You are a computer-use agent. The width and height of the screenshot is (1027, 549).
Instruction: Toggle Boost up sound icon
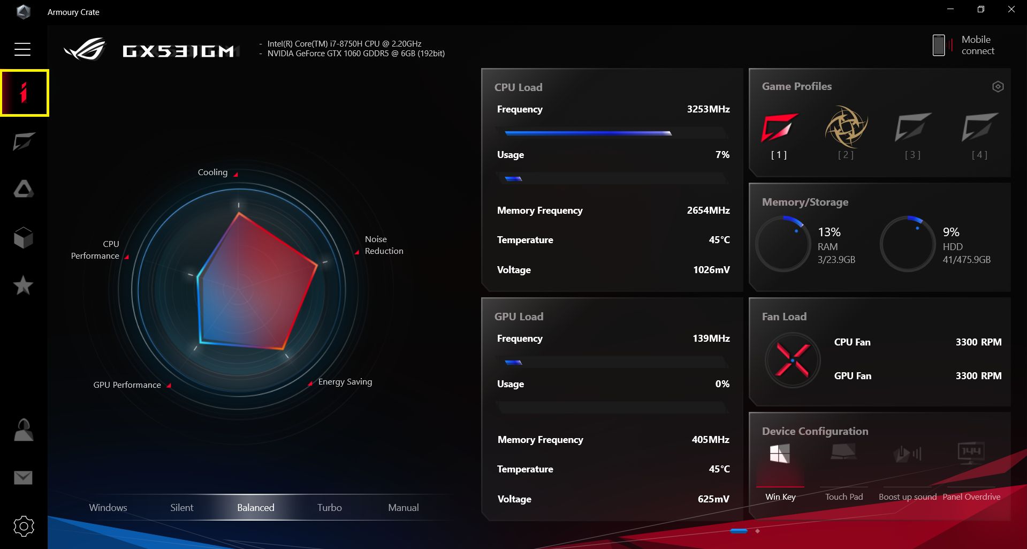[908, 454]
